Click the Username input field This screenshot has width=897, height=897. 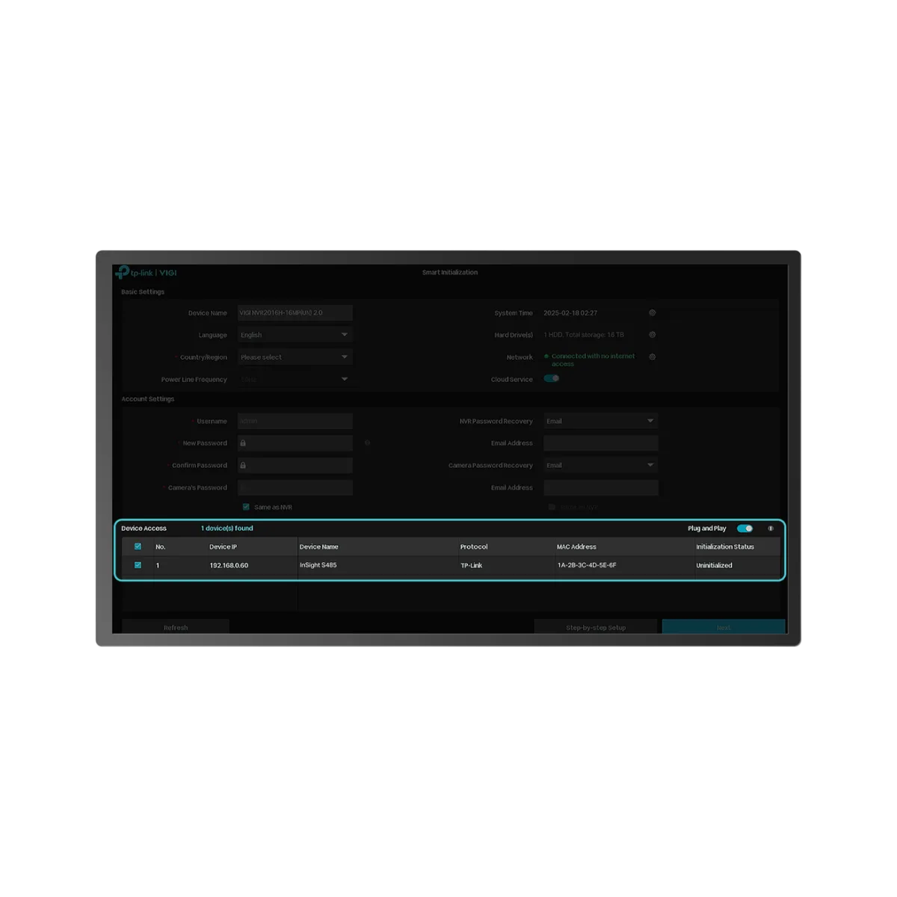(295, 421)
